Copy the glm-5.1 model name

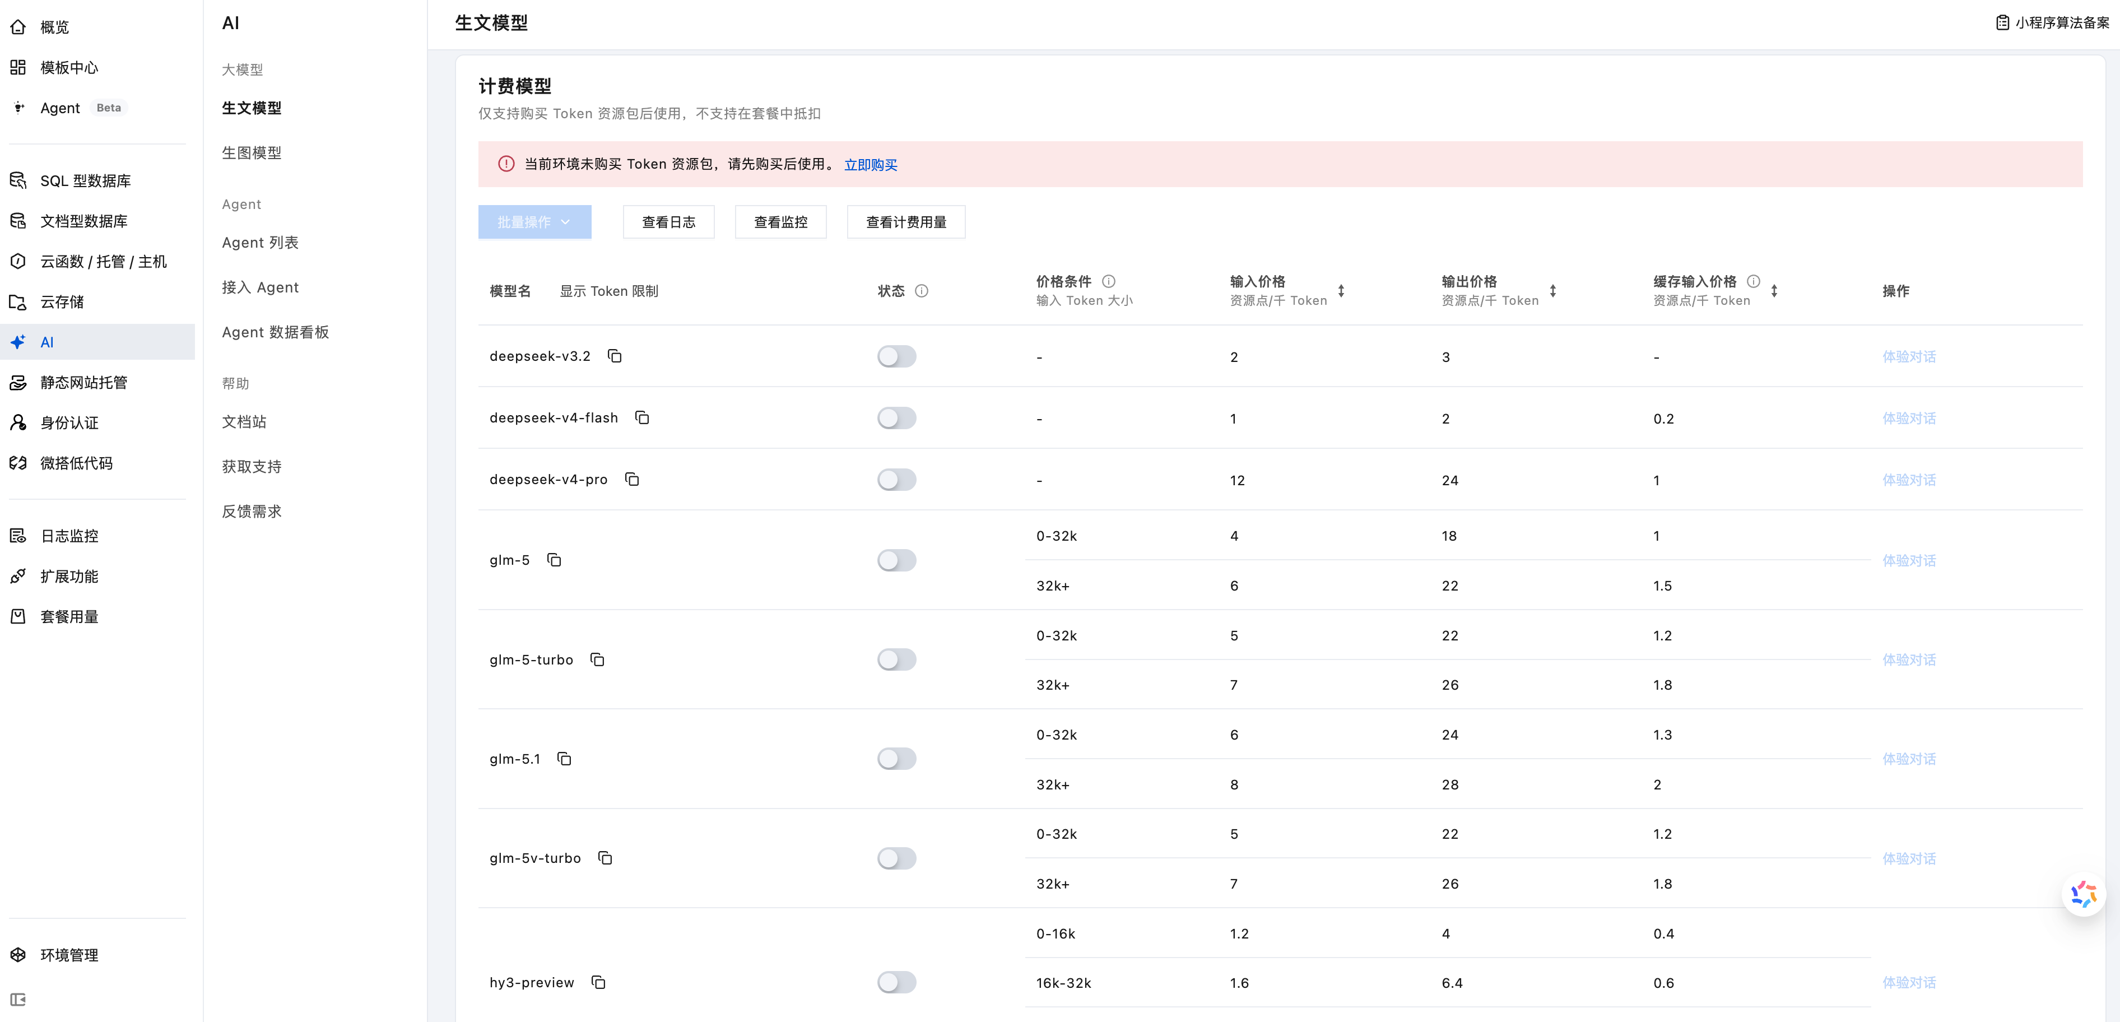click(564, 759)
